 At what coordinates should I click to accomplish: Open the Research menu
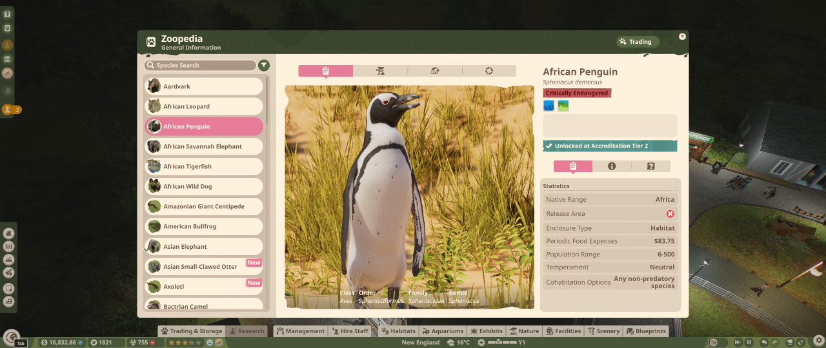pyautogui.click(x=246, y=331)
